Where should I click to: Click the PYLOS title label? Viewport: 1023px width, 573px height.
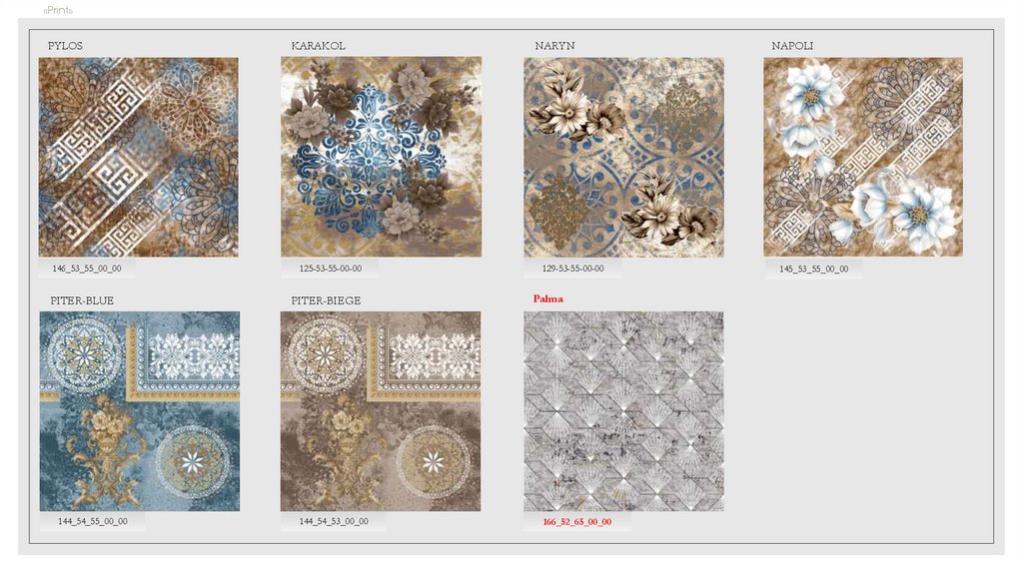point(65,46)
